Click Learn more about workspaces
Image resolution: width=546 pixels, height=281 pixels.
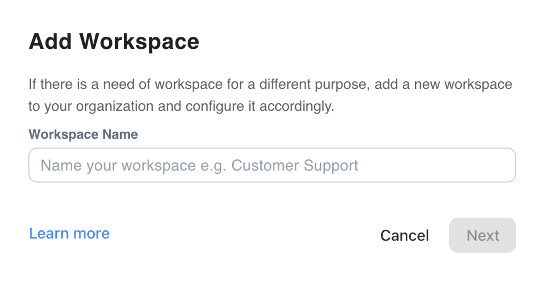(69, 234)
